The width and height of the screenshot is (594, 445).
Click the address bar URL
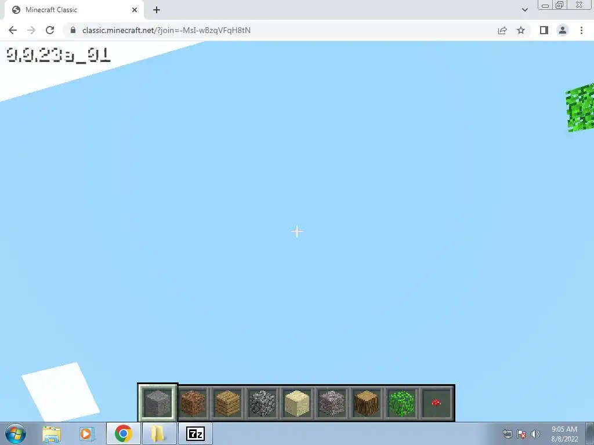click(x=166, y=30)
